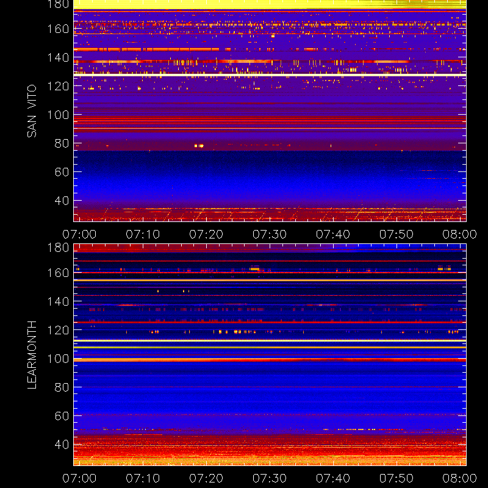This screenshot has width=488, height=488.
Task: Click 07:20 time label under Learmonth plot
Action: coord(206,478)
